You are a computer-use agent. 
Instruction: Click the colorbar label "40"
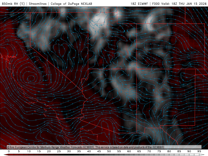pos(89,151)
